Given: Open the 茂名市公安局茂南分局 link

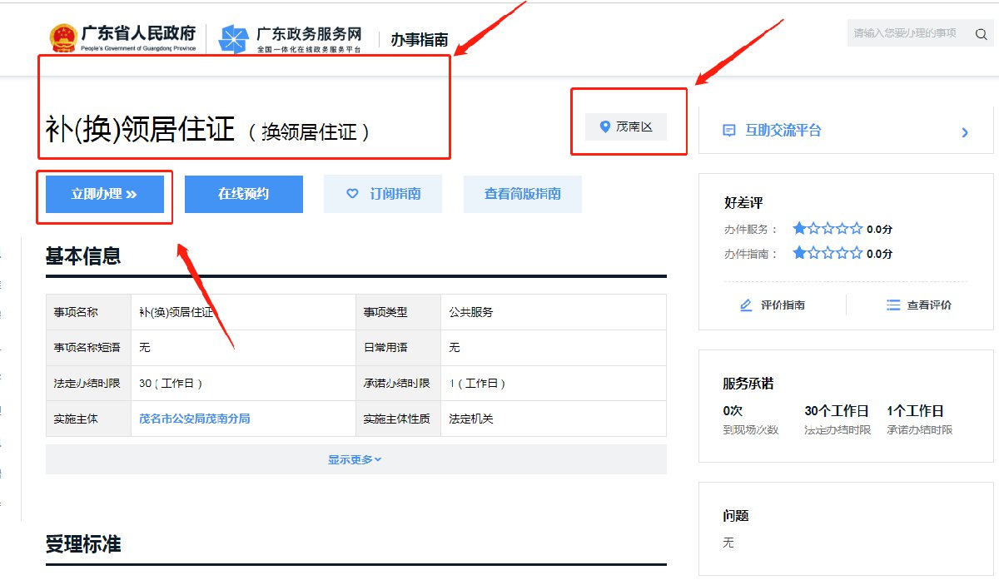Looking at the screenshot, I should [x=195, y=419].
